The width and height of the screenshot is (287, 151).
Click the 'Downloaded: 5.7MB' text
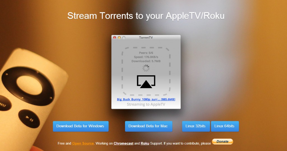(x=146, y=61)
